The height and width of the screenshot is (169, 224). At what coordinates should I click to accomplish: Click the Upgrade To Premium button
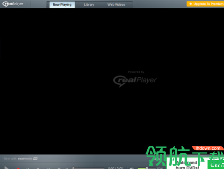tap(205, 4)
